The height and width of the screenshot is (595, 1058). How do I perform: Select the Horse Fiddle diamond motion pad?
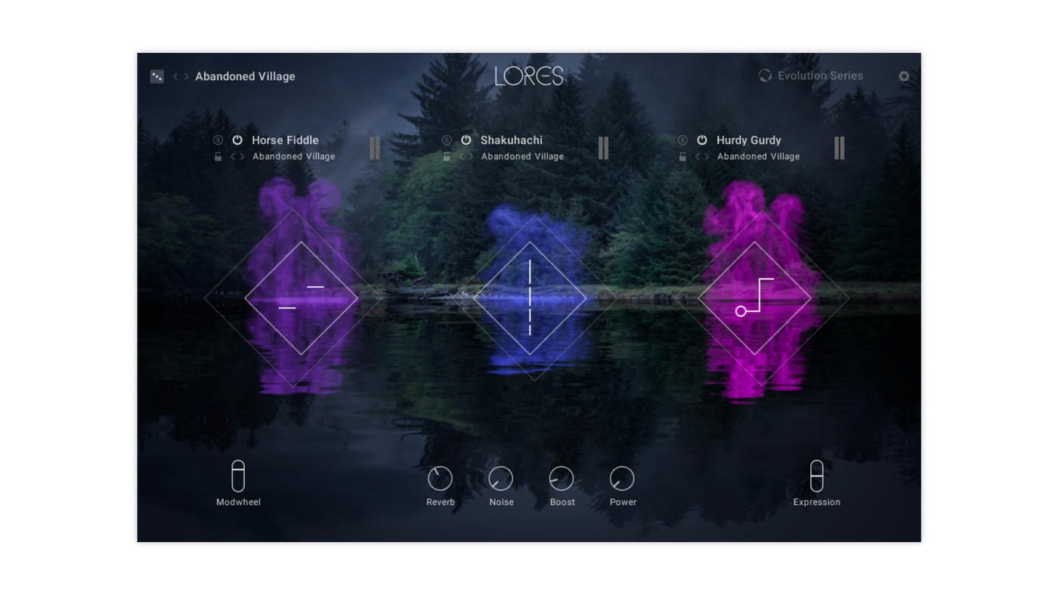(302, 298)
